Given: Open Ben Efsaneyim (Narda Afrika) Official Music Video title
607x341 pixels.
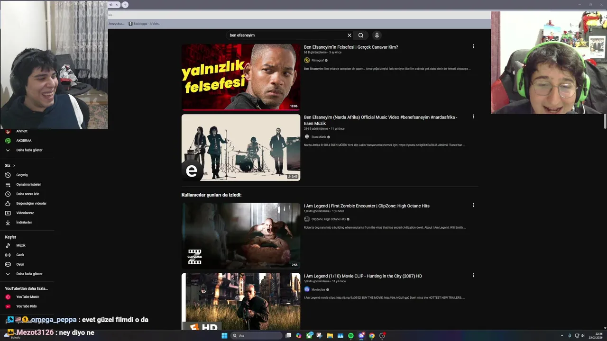Looking at the screenshot, I should click(x=381, y=120).
